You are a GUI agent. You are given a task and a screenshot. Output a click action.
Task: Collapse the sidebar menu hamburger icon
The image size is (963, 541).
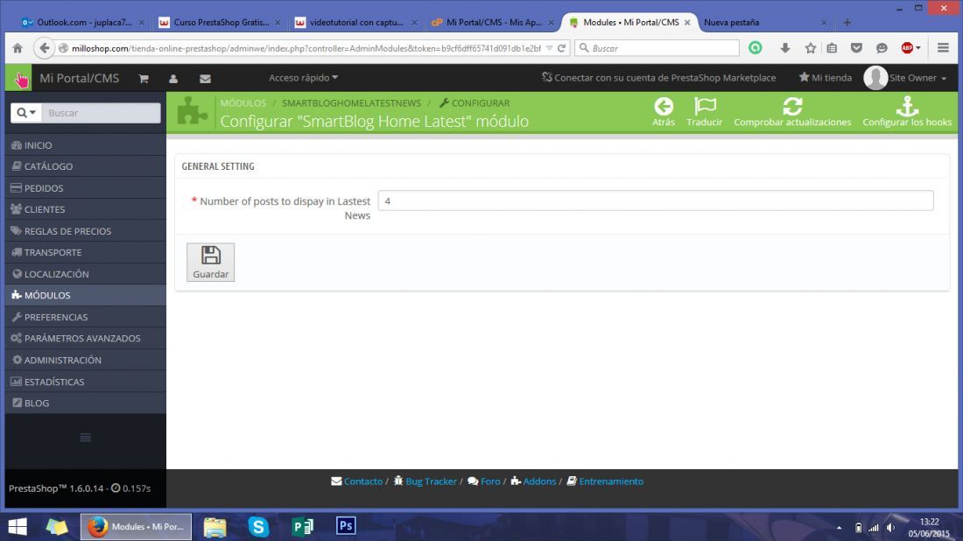[x=86, y=437]
